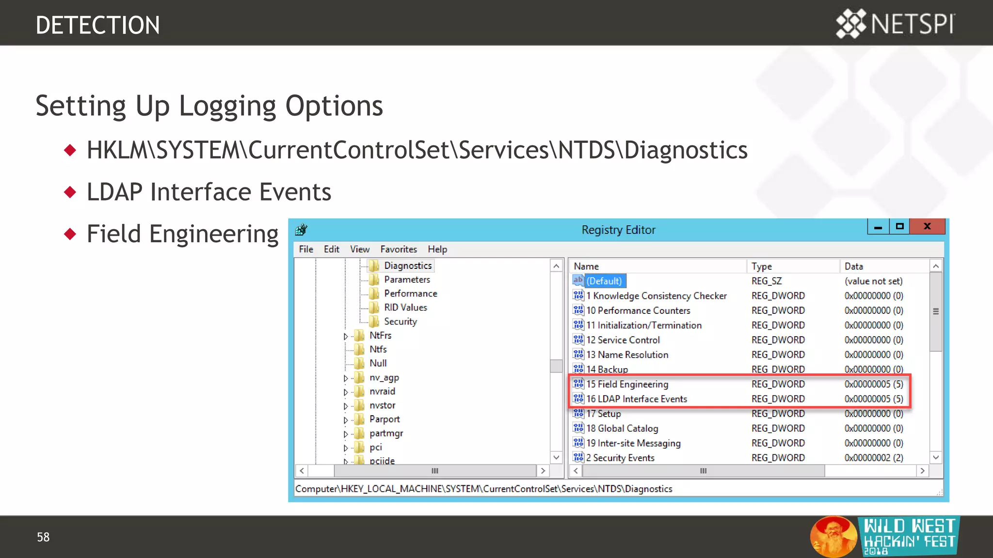Select the 2 Security Events value name

pyautogui.click(x=620, y=458)
